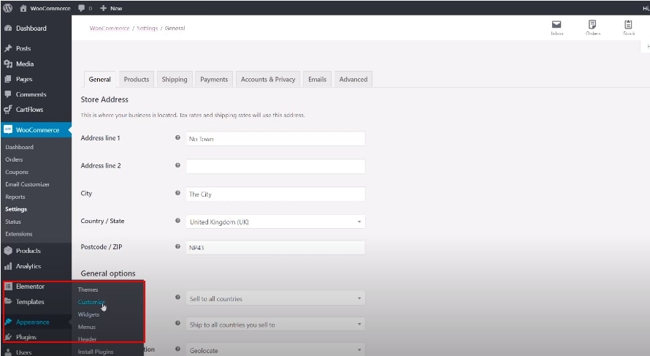Click help icon beside Address line 1
This screenshot has height=356, width=650.
tap(177, 137)
